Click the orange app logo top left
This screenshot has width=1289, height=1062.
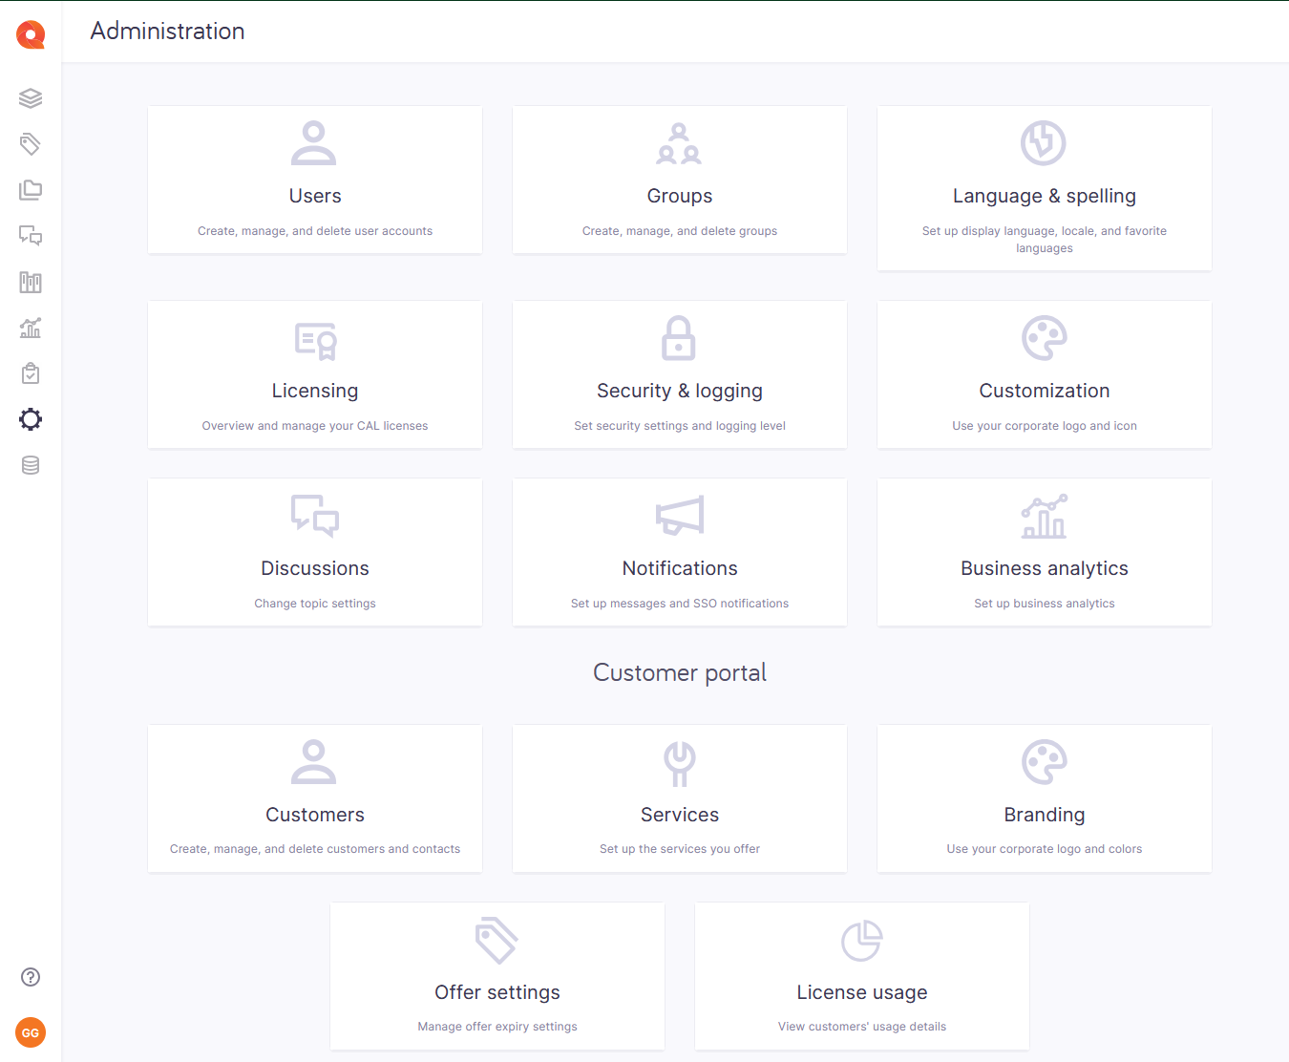tap(30, 33)
